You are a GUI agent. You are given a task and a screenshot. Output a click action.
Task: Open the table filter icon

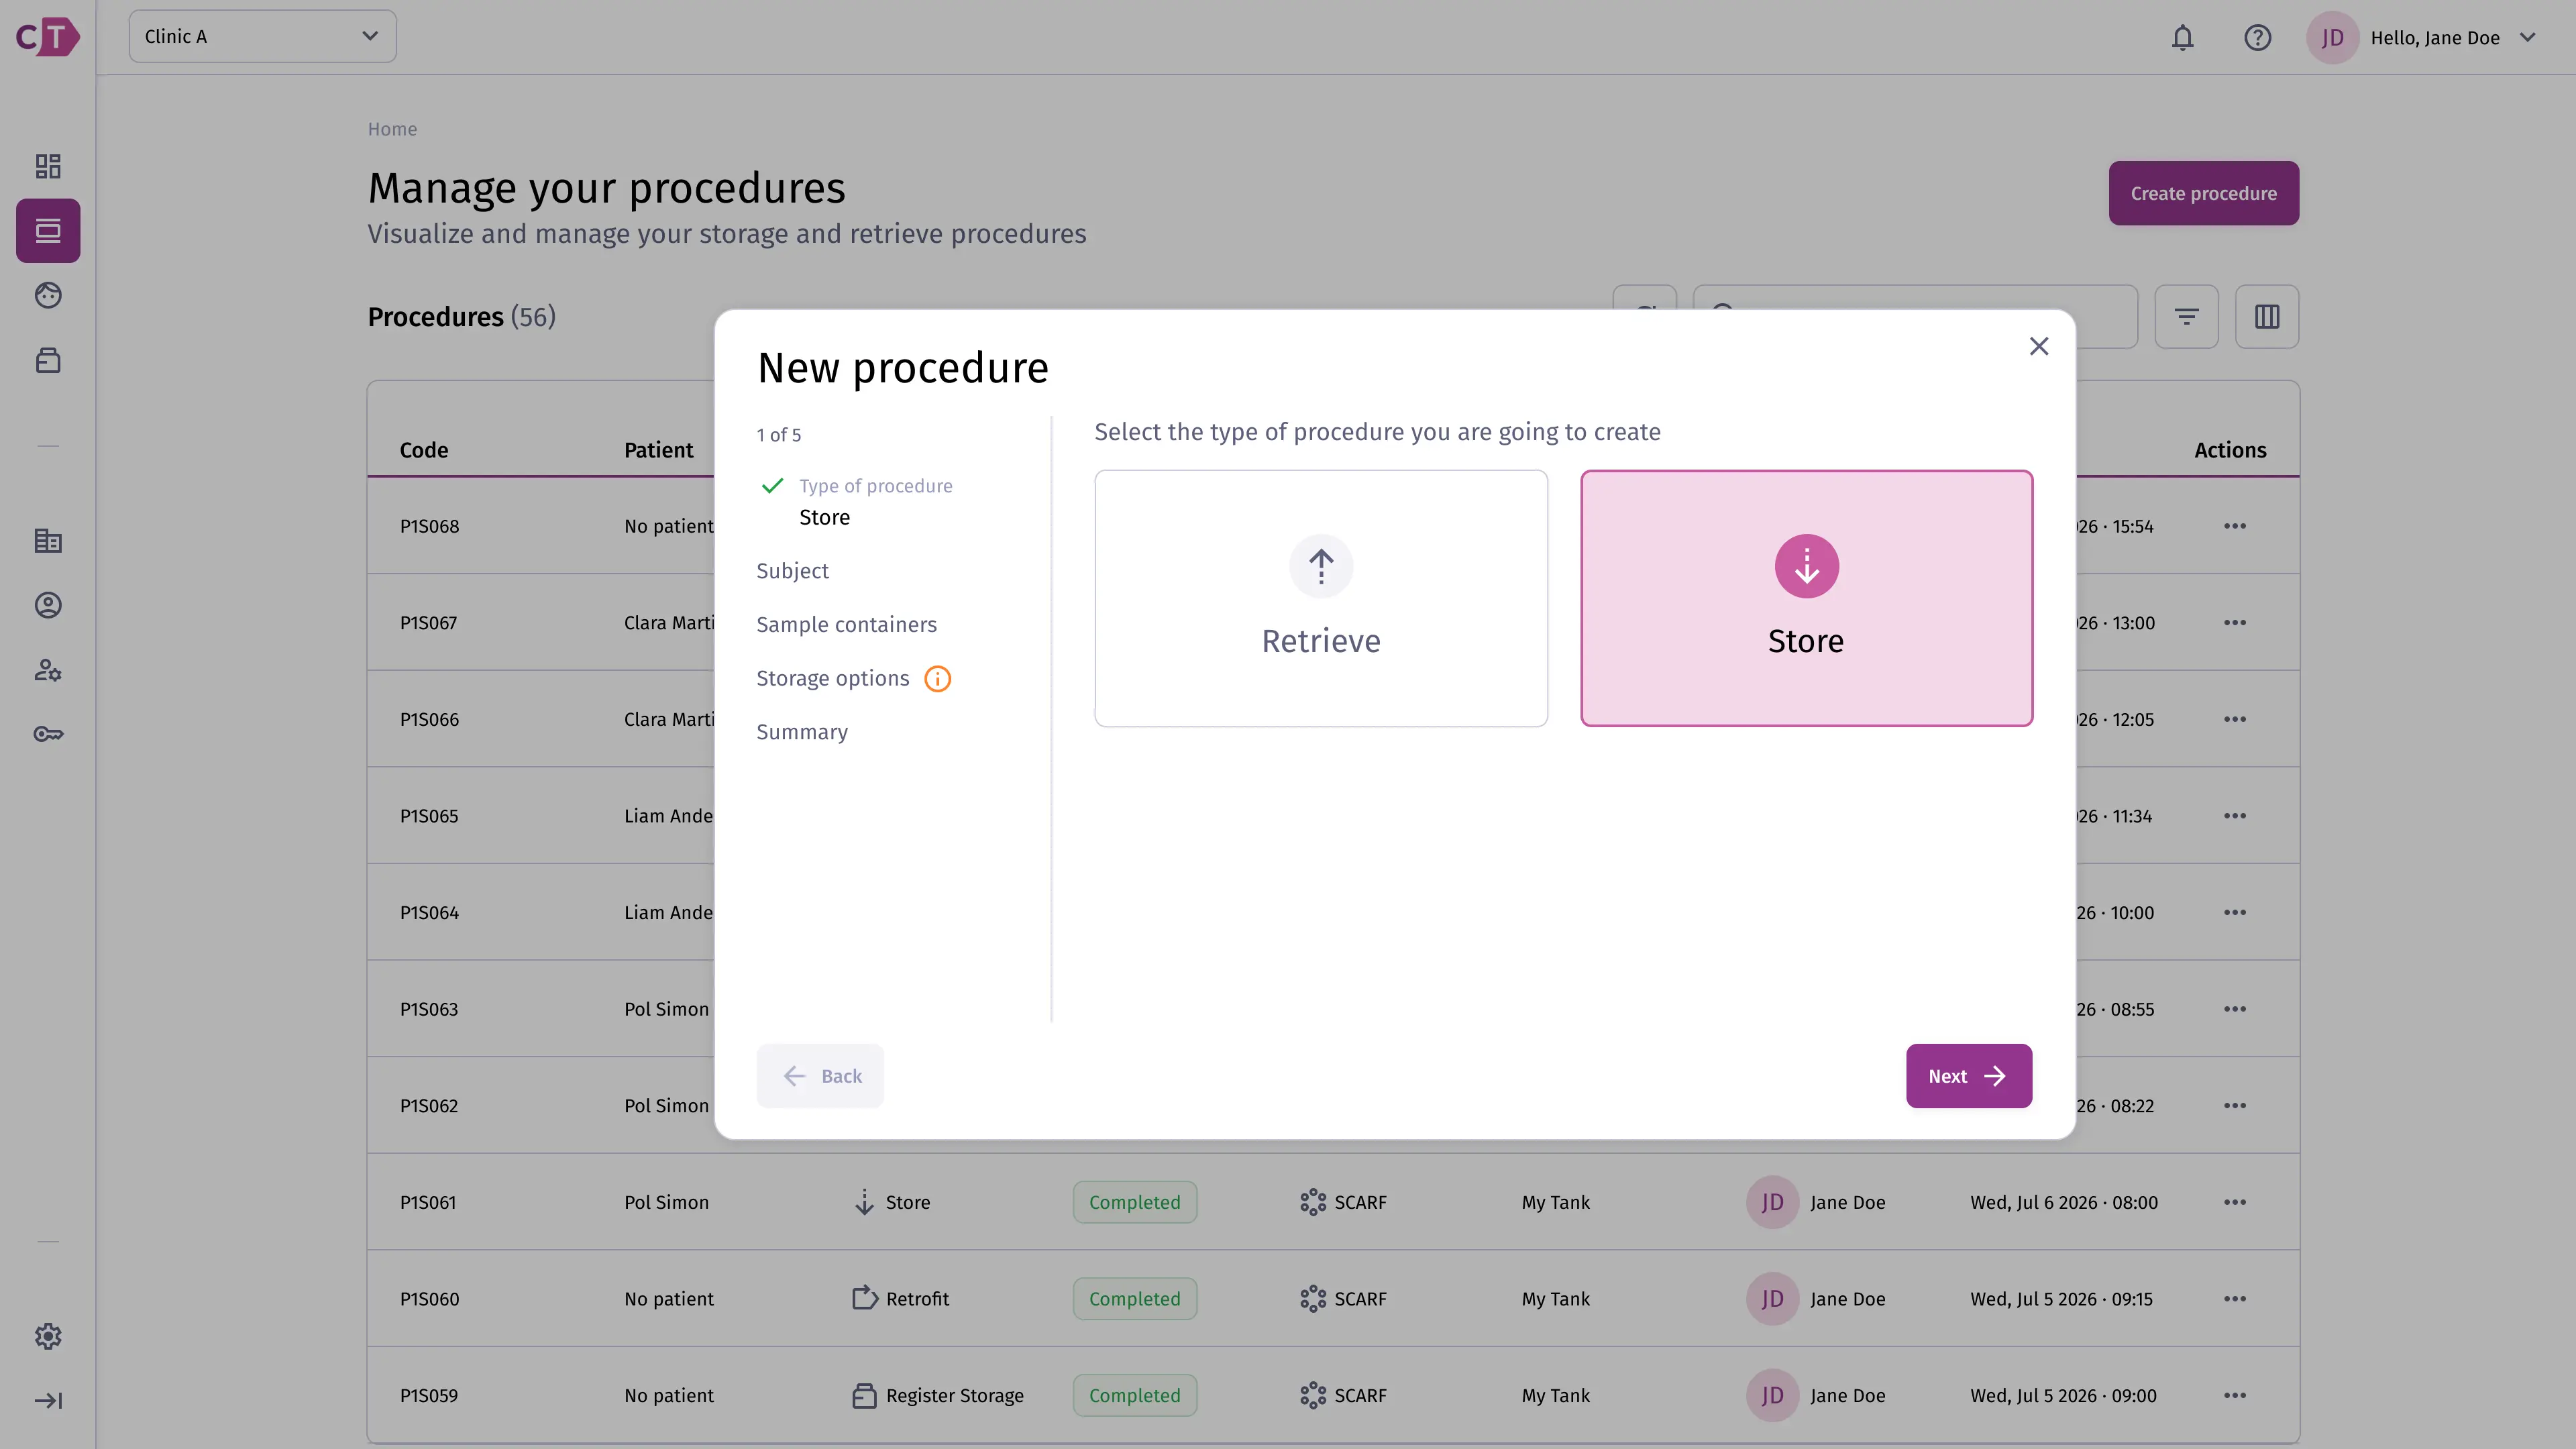2186,317
